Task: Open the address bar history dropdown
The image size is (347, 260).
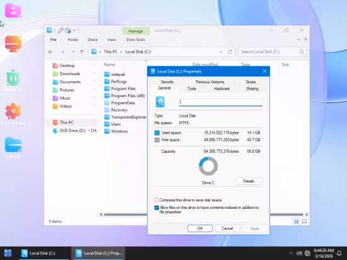Action: [220, 52]
